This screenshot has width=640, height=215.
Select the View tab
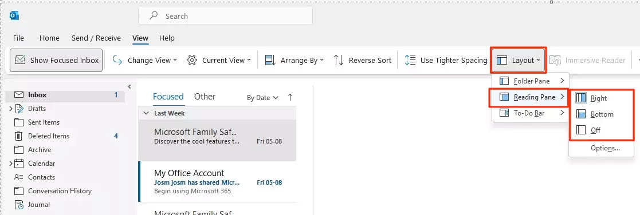click(x=140, y=38)
